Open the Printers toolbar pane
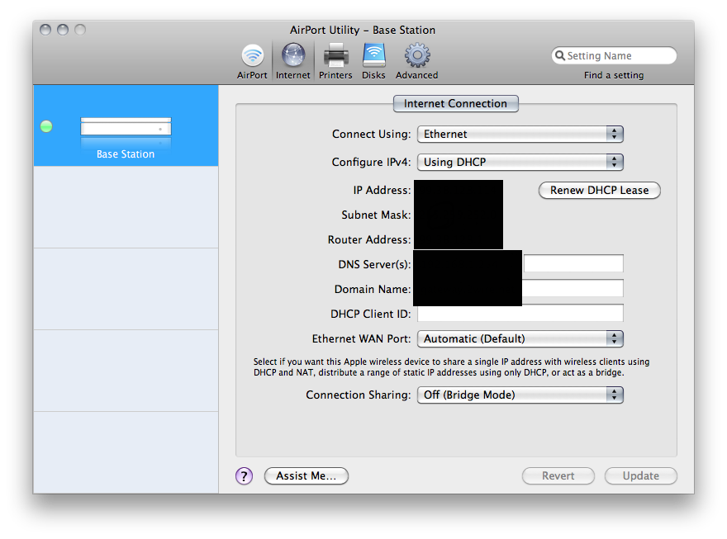The image size is (727, 539). pos(335,62)
